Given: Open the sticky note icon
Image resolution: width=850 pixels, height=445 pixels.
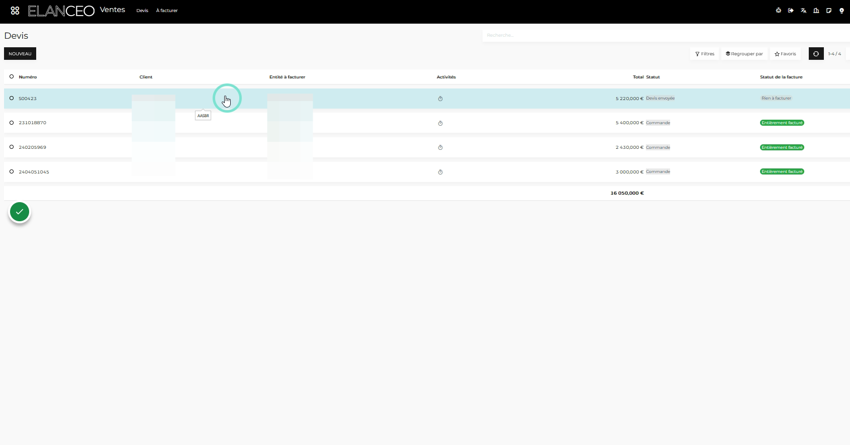Looking at the screenshot, I should [x=829, y=11].
